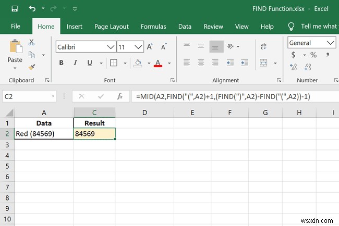Screen dimensions: 339x226
Task: Align text to the left
Action: pyautogui.click(x=187, y=63)
